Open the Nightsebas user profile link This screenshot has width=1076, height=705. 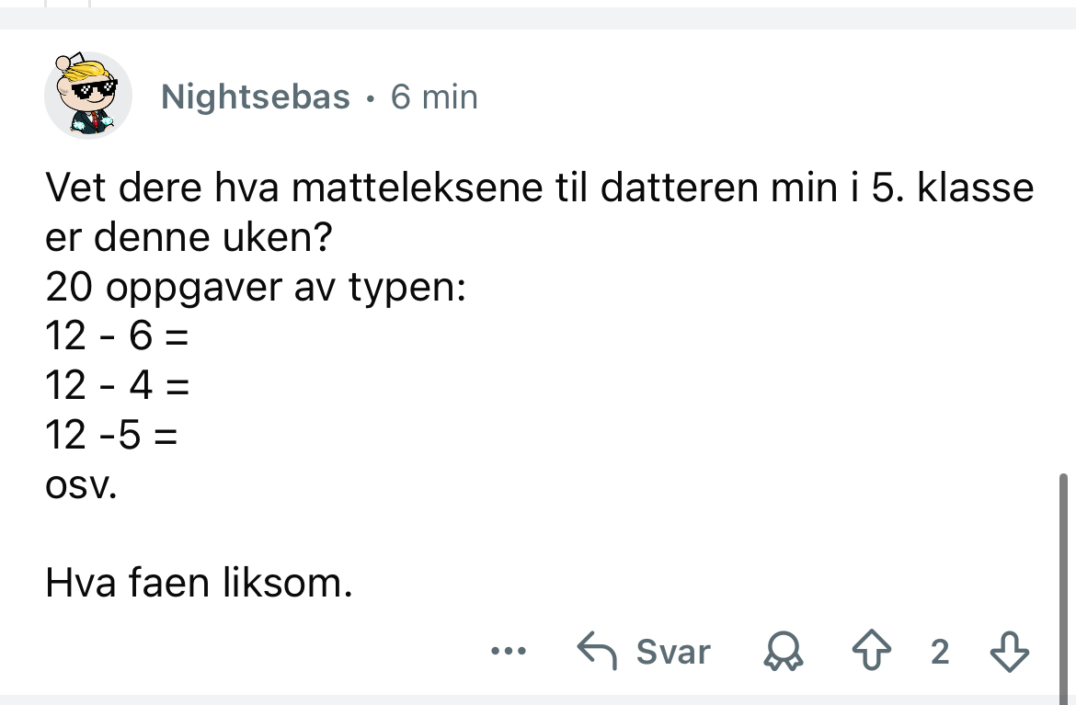(x=256, y=97)
